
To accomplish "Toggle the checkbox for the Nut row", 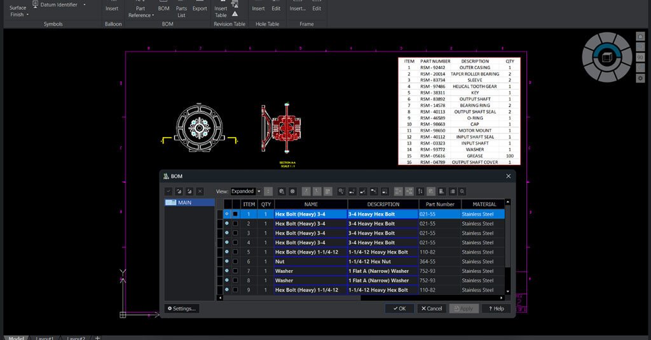I will (x=235, y=261).
